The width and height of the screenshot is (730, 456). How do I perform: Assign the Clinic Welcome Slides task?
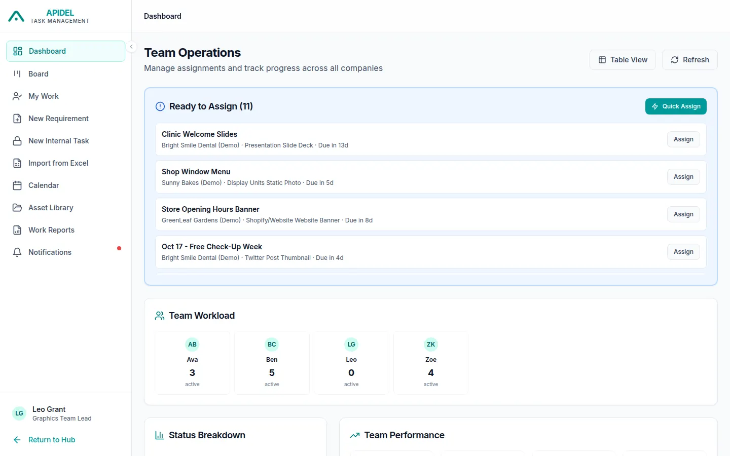(683, 139)
